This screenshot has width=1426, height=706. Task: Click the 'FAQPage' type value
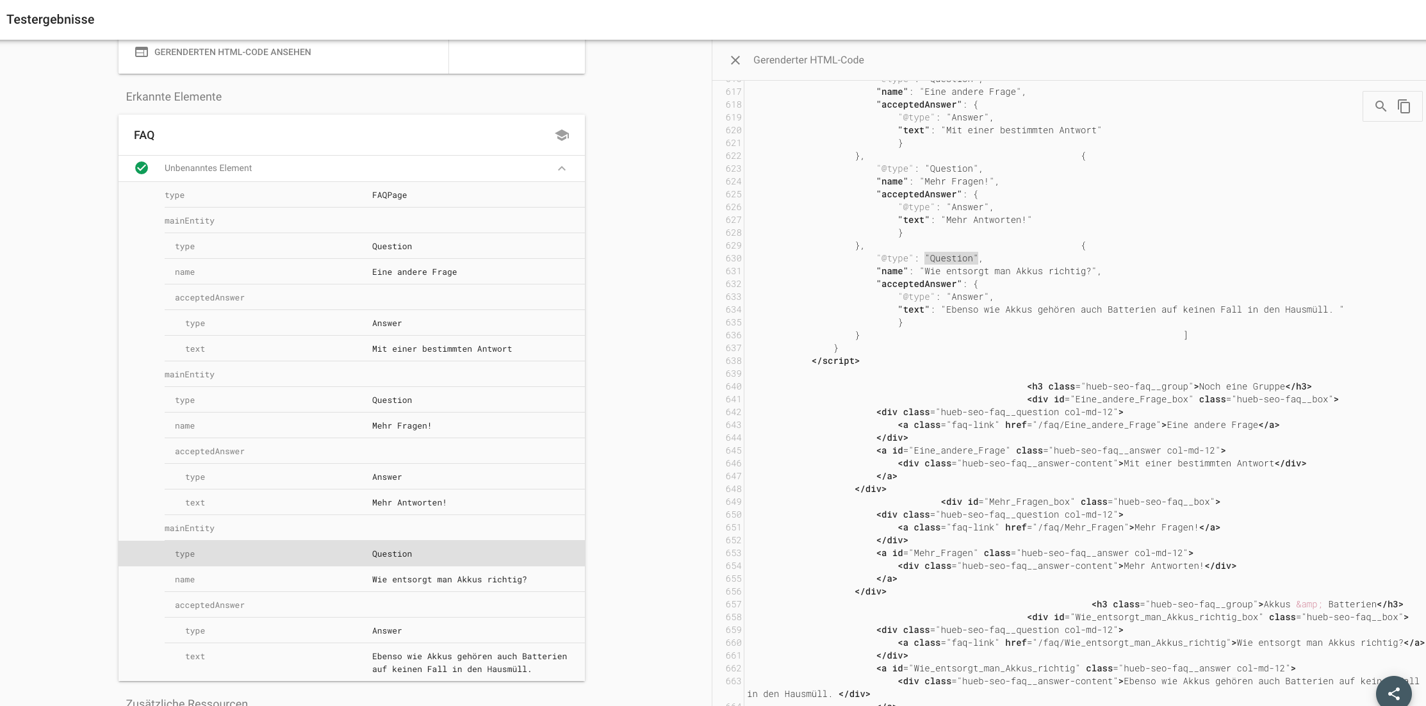point(389,195)
